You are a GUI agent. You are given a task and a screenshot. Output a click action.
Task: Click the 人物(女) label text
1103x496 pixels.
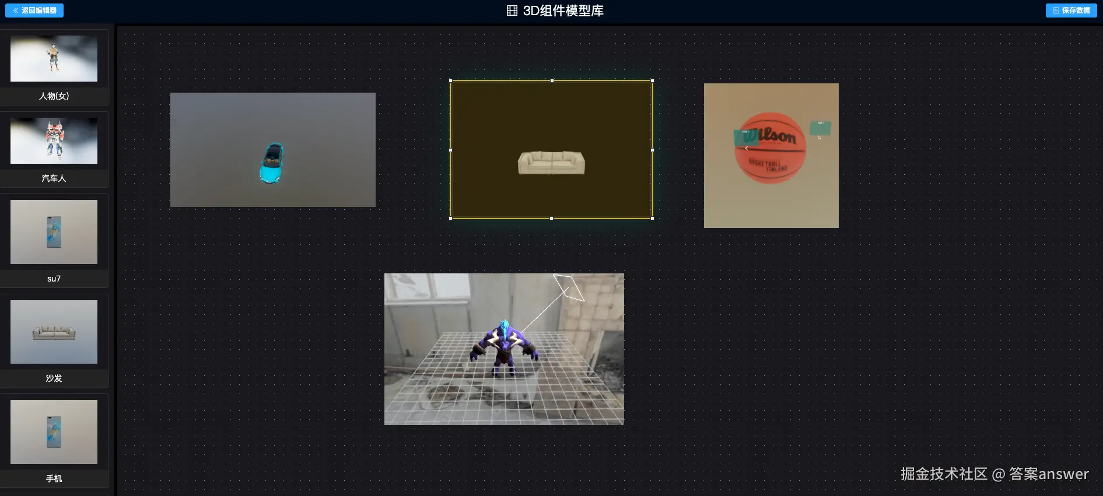54,96
